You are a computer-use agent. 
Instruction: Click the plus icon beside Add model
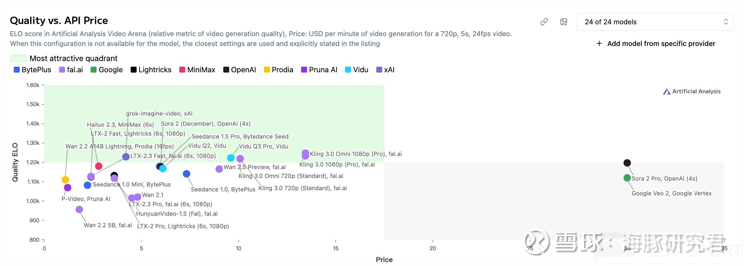599,43
